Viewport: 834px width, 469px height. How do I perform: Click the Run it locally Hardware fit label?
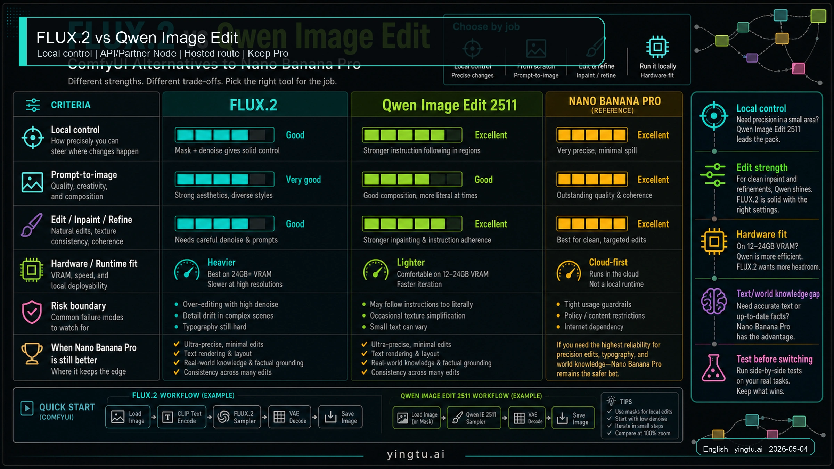click(x=657, y=75)
